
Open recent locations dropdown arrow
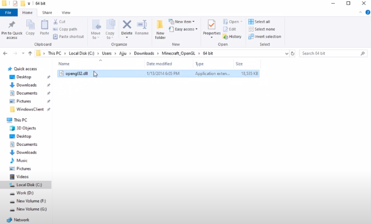point(23,53)
